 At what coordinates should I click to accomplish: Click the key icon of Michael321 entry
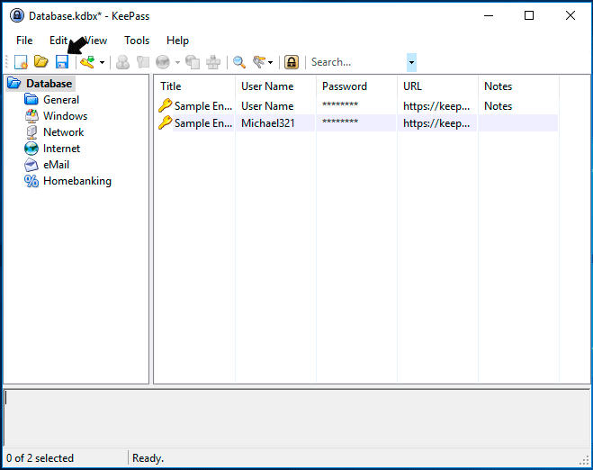(x=165, y=122)
